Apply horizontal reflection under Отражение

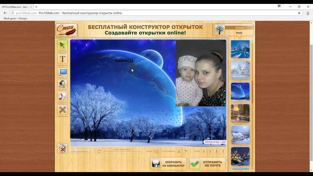tap(179, 151)
